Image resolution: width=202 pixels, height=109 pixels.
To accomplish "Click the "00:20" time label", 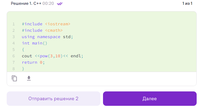I will coord(48,3).
